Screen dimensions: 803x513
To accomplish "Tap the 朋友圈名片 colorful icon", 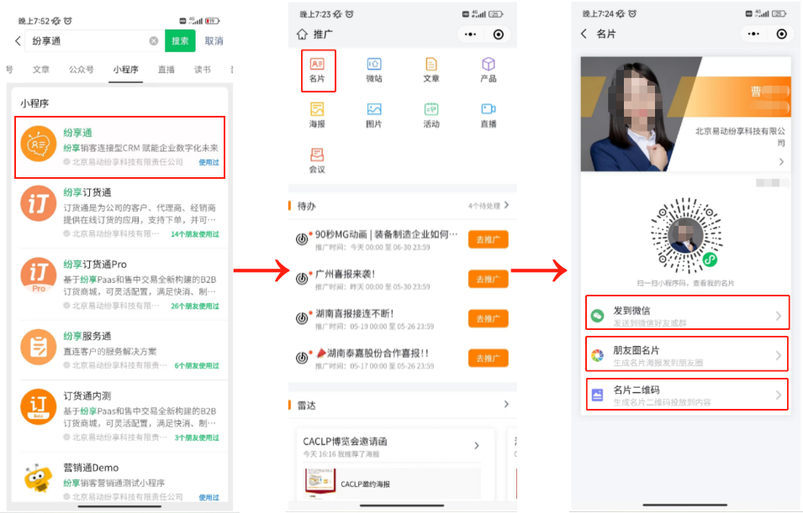I will click(x=597, y=355).
